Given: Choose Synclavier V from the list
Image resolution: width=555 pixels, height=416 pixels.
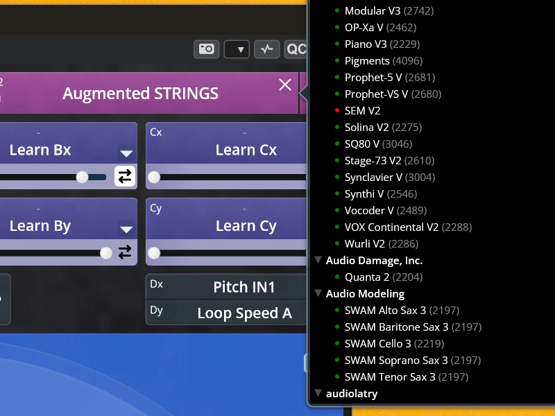Looking at the screenshot, I should pyautogui.click(x=390, y=177).
